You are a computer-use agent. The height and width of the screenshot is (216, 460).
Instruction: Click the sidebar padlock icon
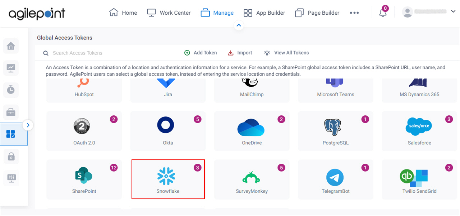point(11,156)
